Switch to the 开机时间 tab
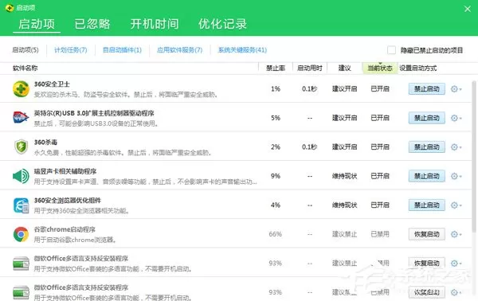The width and height of the screenshot is (478, 301). click(155, 24)
